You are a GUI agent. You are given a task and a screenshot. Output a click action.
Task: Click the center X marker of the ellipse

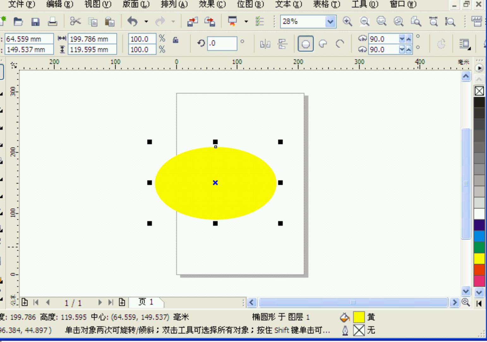[215, 183]
